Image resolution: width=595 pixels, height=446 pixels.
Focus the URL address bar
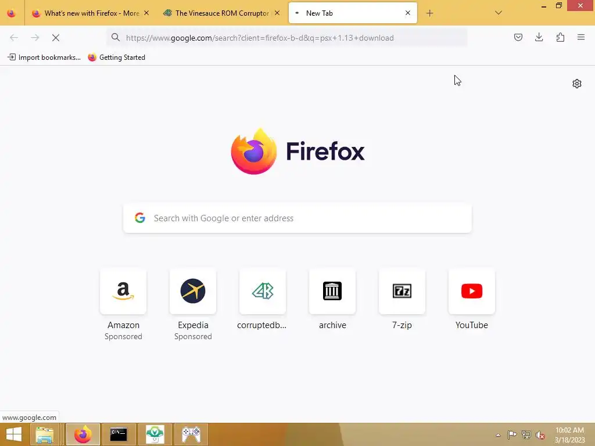tap(287, 38)
